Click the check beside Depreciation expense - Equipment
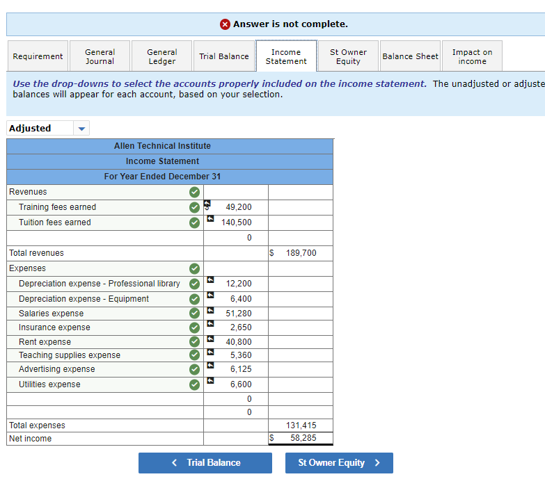 194,299
